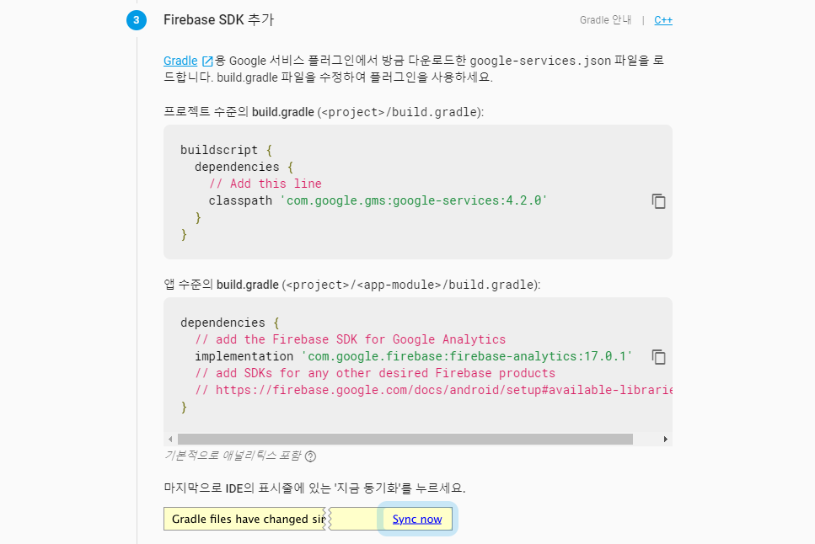The width and height of the screenshot is (815, 544).
Task: Open the Gradle plugin link
Action: pos(180,61)
